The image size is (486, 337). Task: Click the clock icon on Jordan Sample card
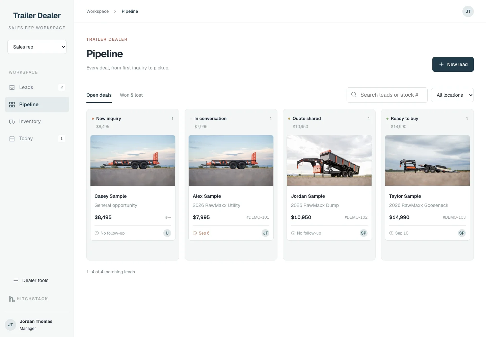point(293,233)
